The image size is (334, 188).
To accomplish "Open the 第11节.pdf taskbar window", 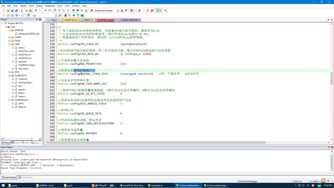I will pos(104,185).
